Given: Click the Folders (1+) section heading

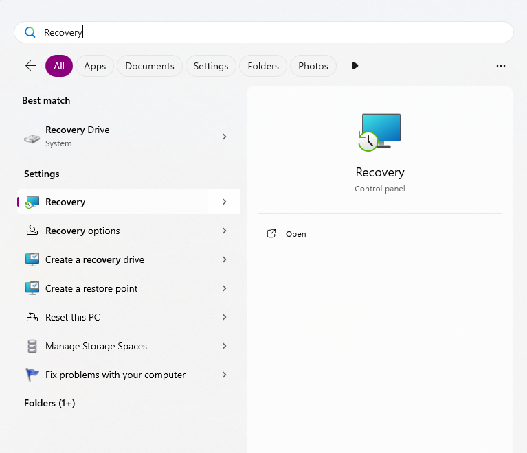Looking at the screenshot, I should pos(49,403).
